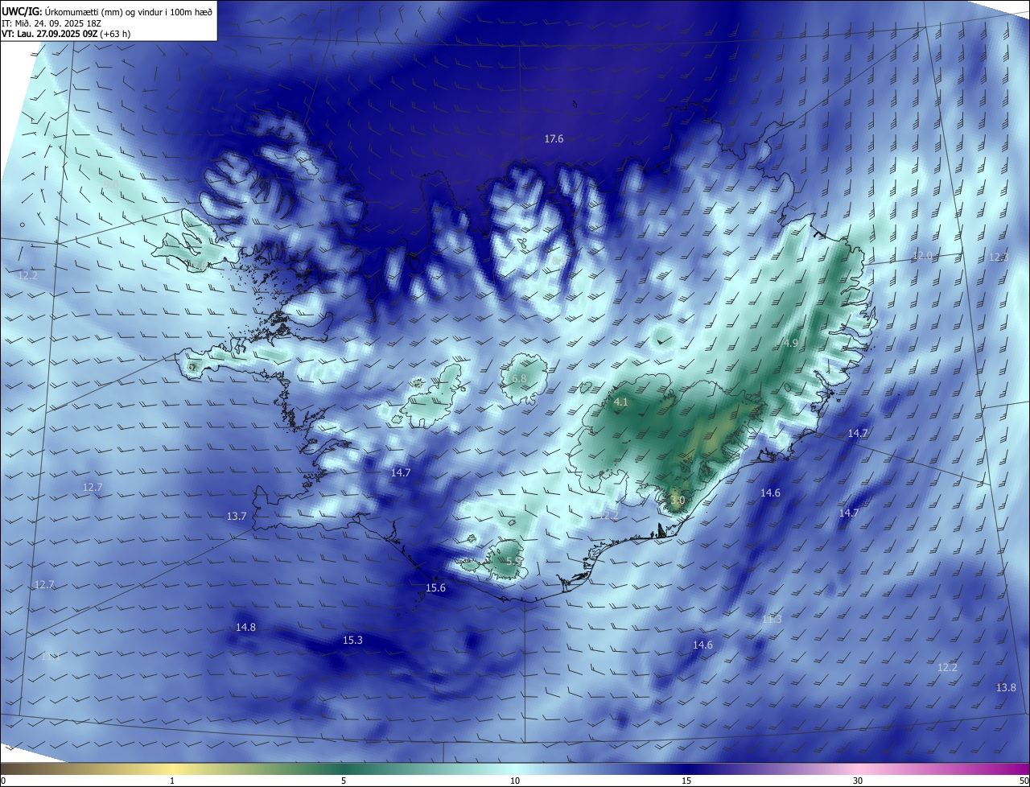The width and height of the screenshot is (1030, 787).
Task: Click the '10' tick on the color scale
Action: click(x=514, y=781)
